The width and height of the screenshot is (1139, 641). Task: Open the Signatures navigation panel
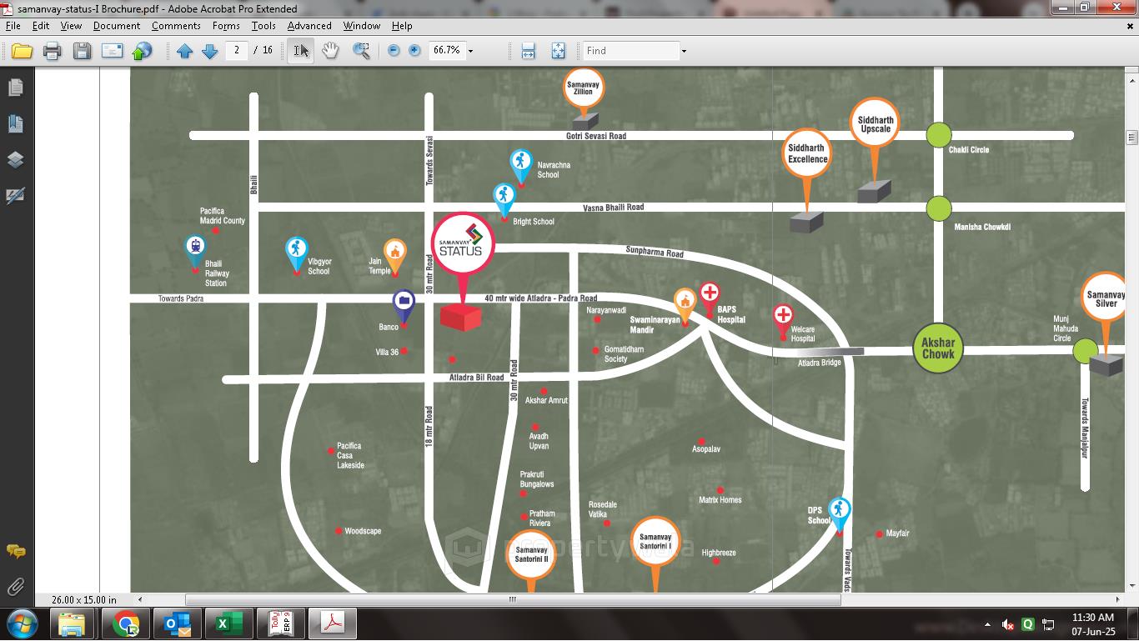click(x=15, y=196)
